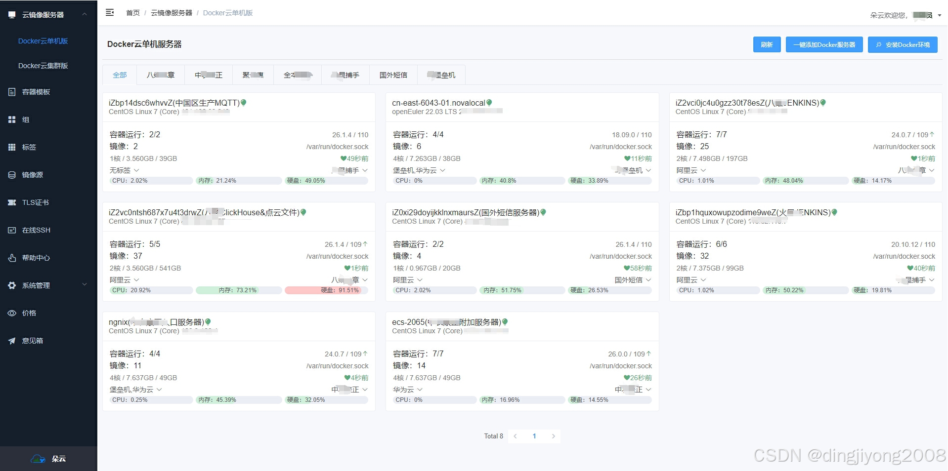
Task: Click the 组 grid icon in sidebar
Action: point(12,119)
